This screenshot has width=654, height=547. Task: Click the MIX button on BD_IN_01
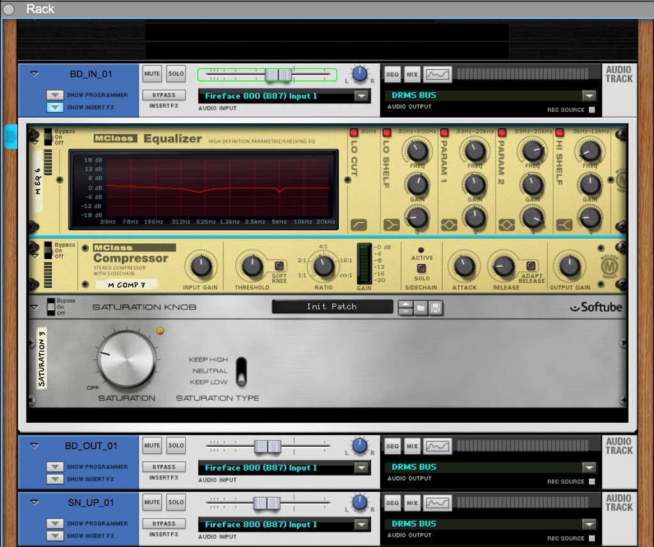point(412,74)
